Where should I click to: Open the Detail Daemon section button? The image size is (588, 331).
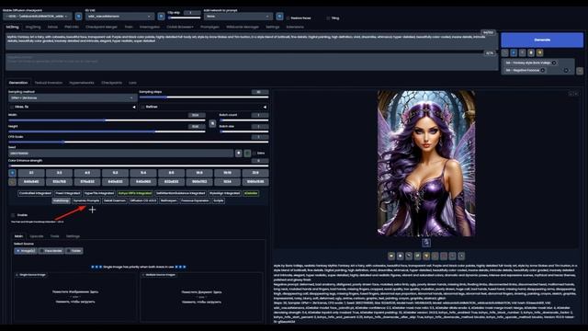tap(114, 200)
